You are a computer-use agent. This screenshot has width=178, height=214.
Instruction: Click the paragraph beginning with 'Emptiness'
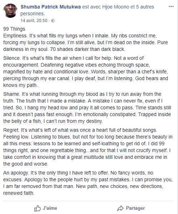[x=86, y=42]
